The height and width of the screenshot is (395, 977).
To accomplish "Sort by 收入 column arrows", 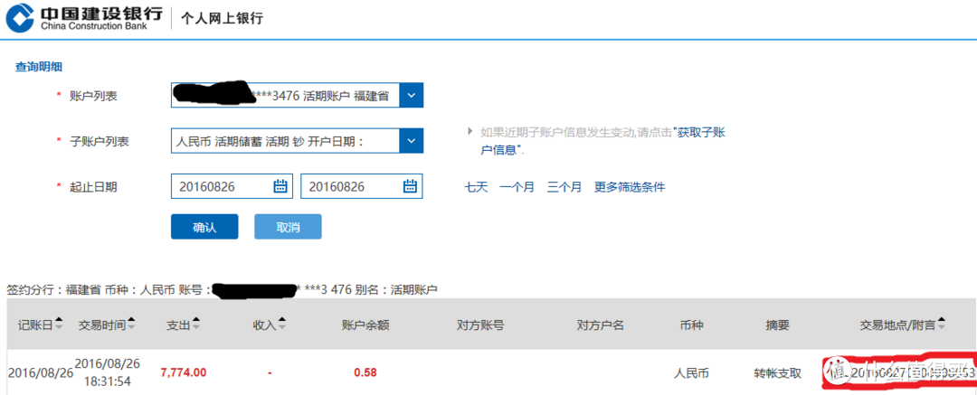I will (281, 324).
